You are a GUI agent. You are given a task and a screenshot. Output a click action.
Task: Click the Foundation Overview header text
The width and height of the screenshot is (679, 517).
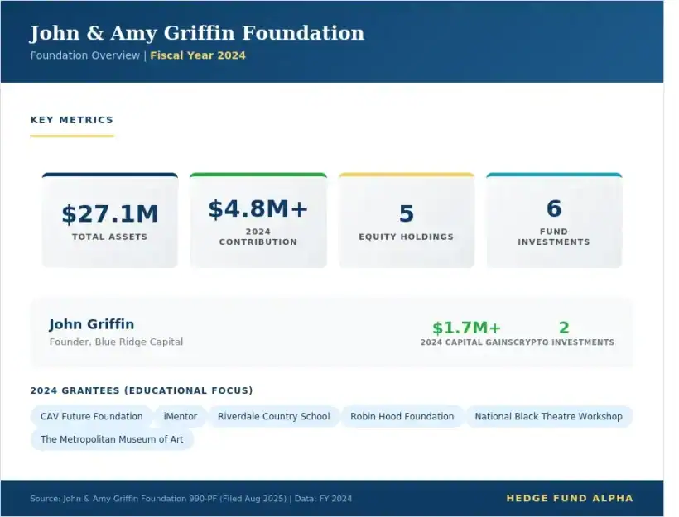tap(84, 55)
